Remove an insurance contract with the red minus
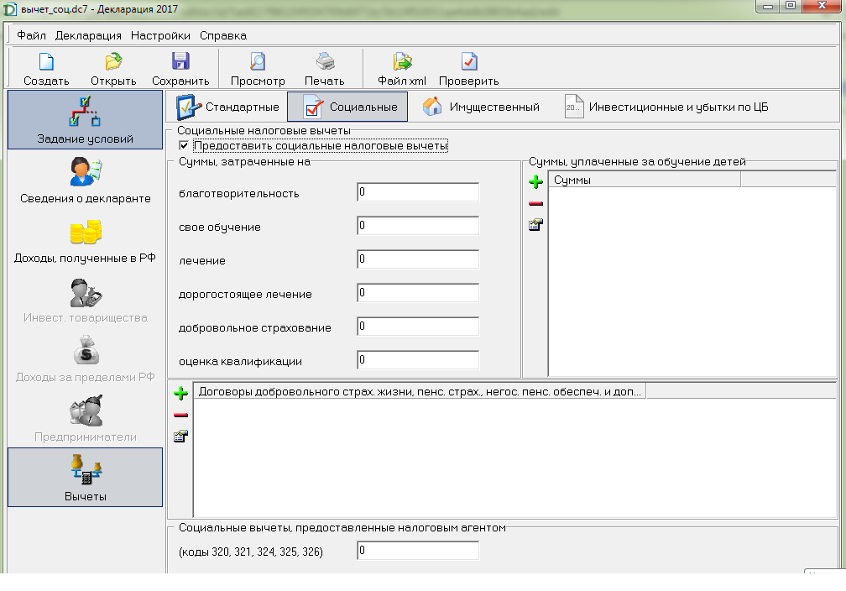This screenshot has width=846, height=591. (180, 415)
